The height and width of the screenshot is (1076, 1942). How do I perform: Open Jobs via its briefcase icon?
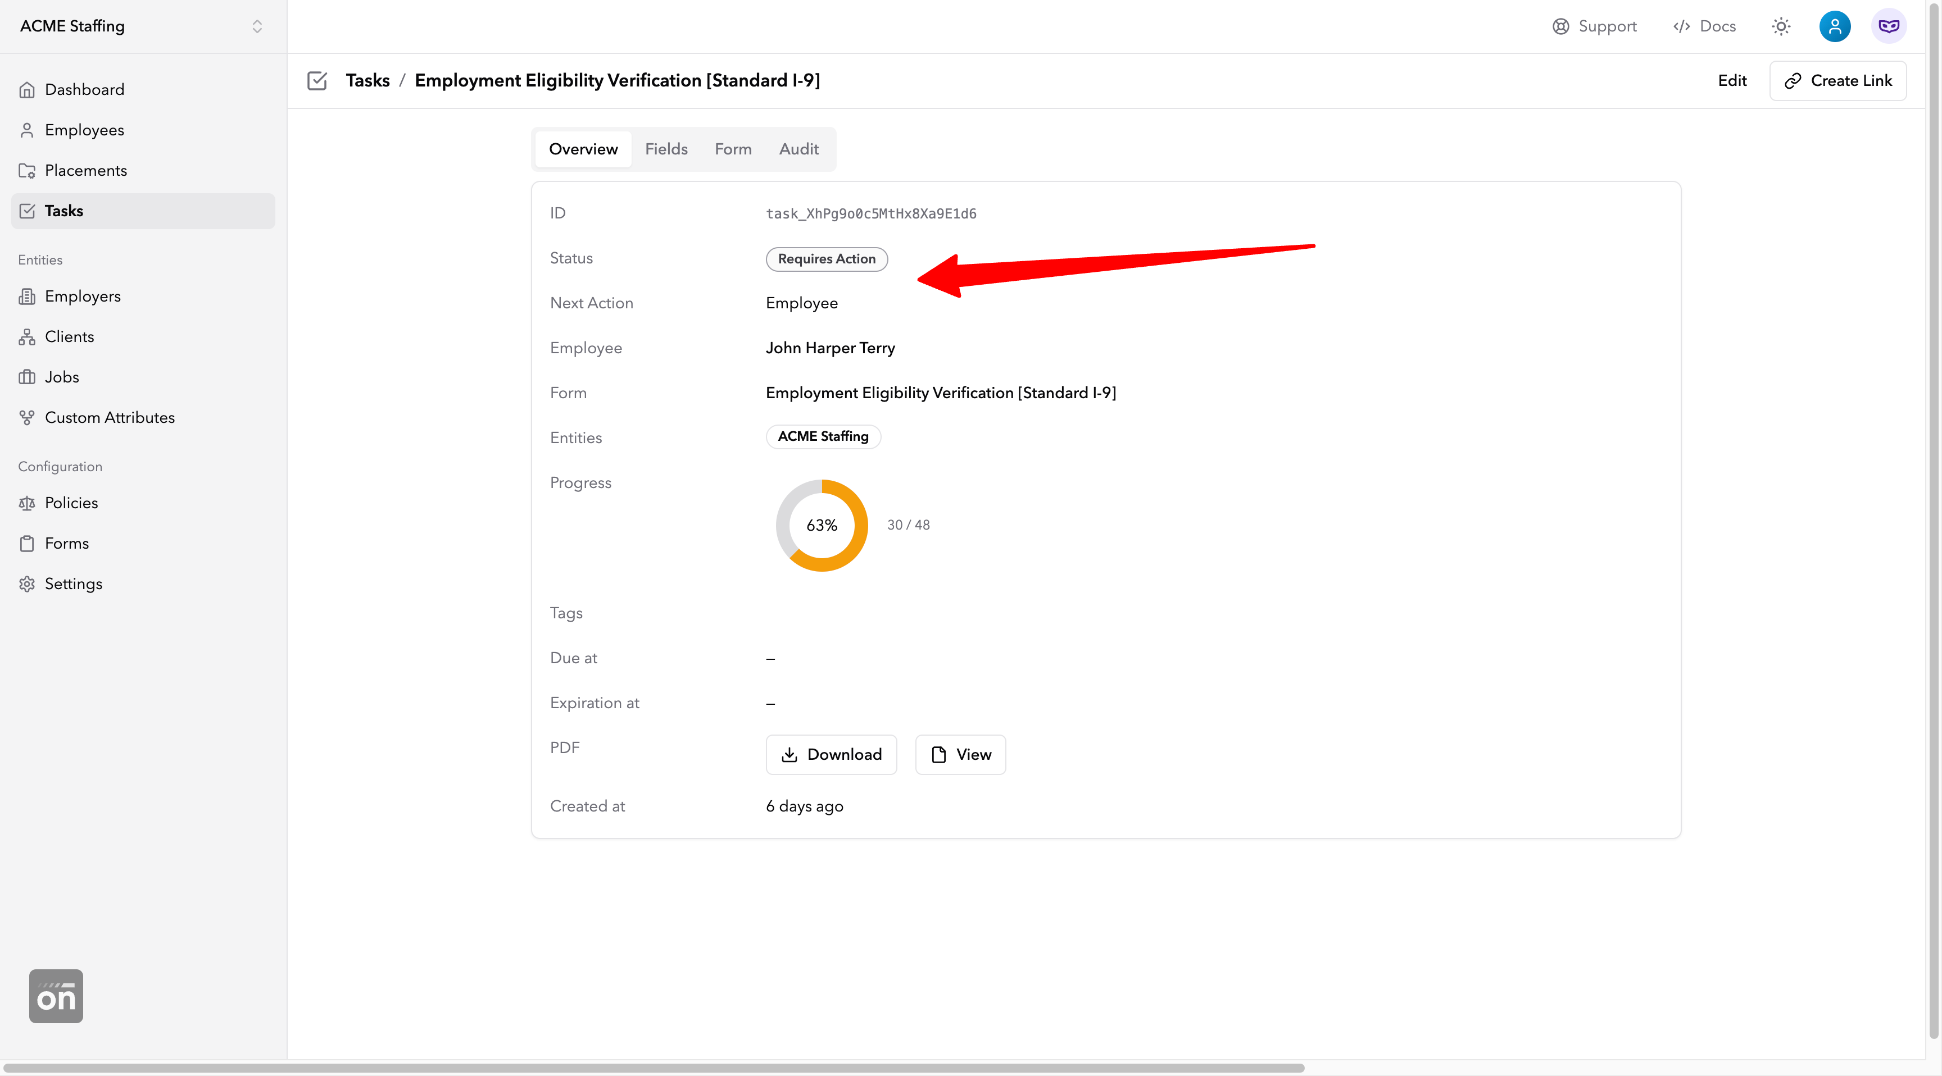click(27, 377)
